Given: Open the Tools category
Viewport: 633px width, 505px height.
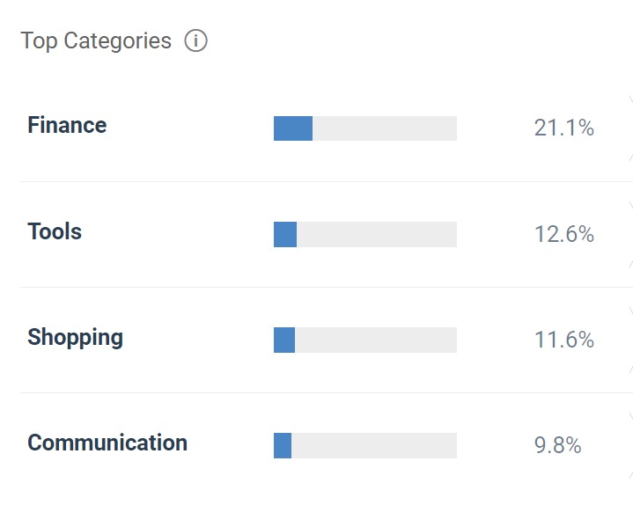Looking at the screenshot, I should (55, 231).
